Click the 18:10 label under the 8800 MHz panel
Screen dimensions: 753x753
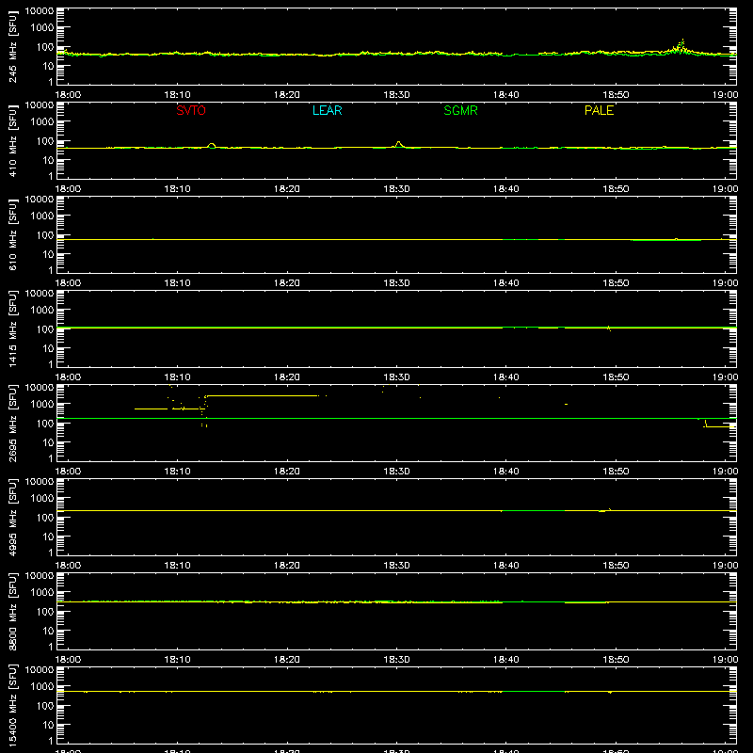(x=177, y=660)
